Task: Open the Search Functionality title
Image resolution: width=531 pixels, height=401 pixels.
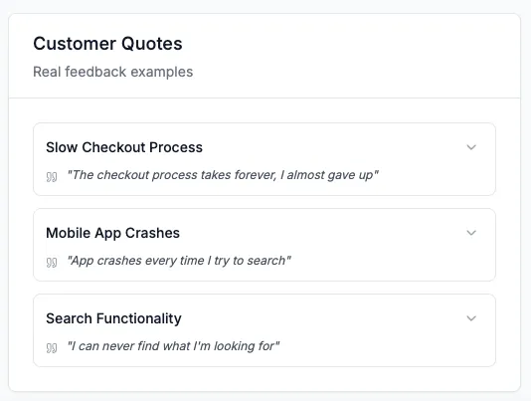Action: point(113,318)
